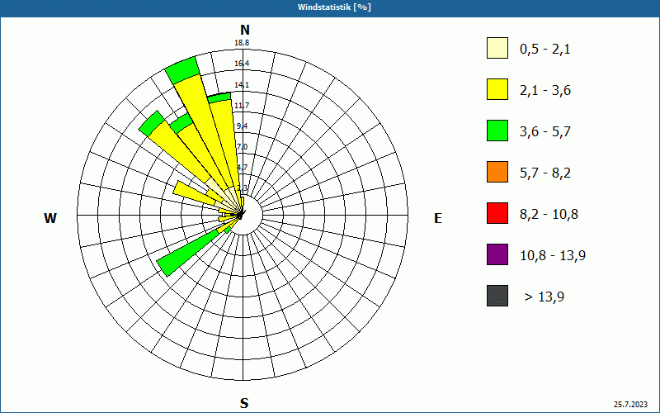Image resolution: width=660 pixels, height=413 pixels.
Task: Click the green 3,6 - 5,7 legend swatch
Action: tap(497, 131)
